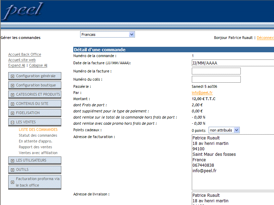Click the Numéro de la commande label
The image size is (274, 205).
click(95, 56)
